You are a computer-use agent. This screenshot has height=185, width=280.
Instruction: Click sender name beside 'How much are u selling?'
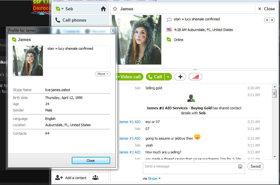coord(130,152)
